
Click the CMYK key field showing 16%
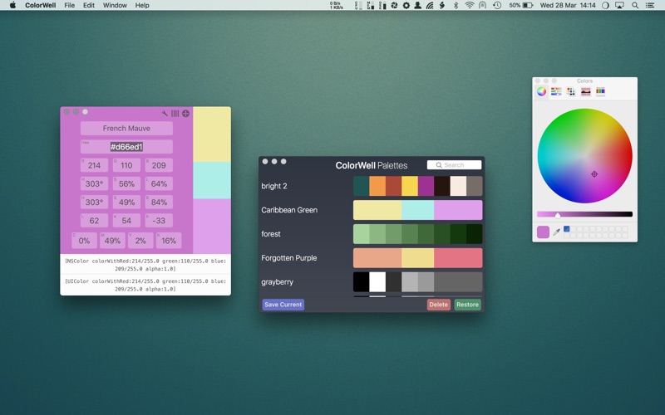[x=169, y=241]
